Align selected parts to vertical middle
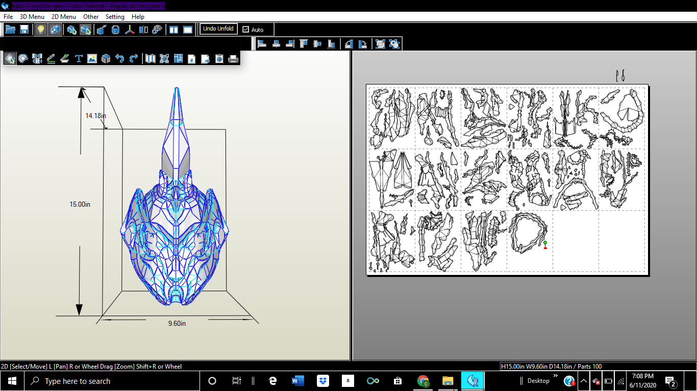The image size is (697, 391). pyautogui.click(x=317, y=44)
